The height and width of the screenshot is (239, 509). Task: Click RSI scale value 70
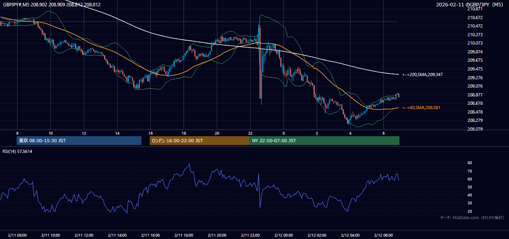coord(470,171)
